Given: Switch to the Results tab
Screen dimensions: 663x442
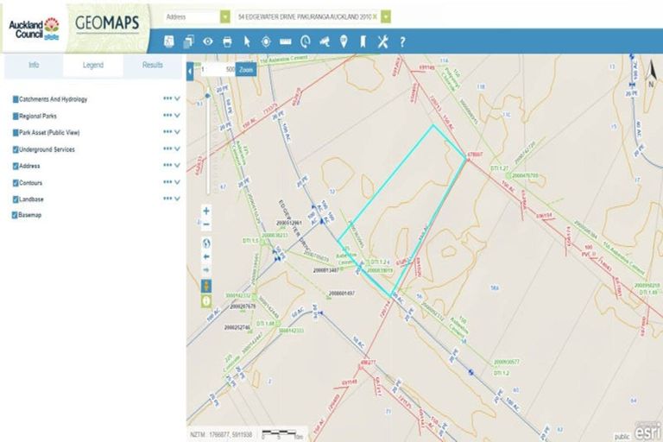Looking at the screenshot, I should [152, 65].
